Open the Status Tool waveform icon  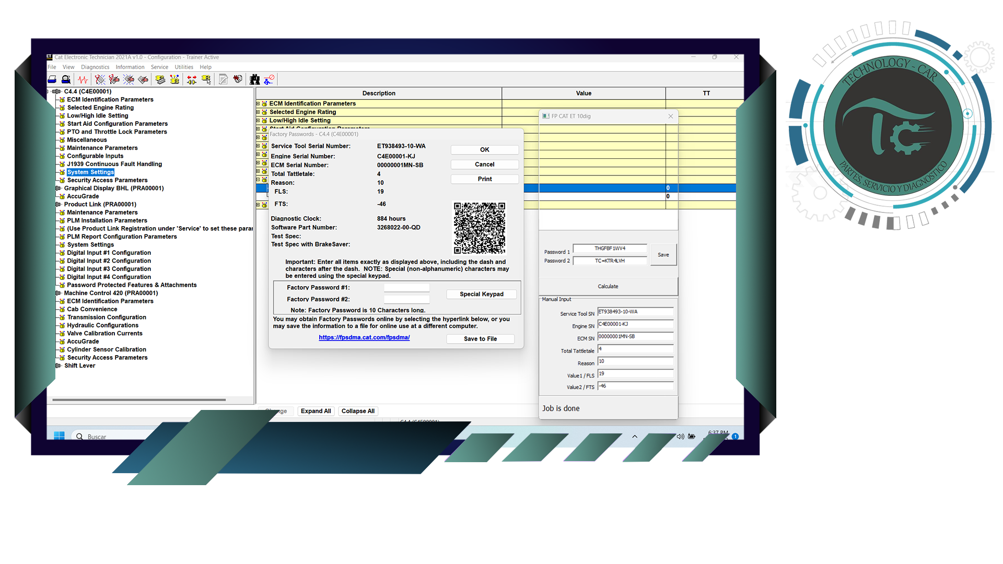(x=83, y=79)
